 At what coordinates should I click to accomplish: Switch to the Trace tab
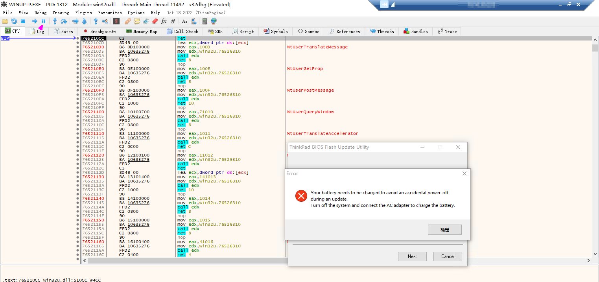click(x=447, y=31)
